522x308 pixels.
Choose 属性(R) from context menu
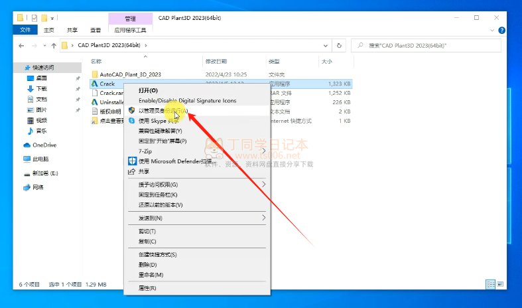197,288
